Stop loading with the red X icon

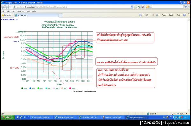pyautogui.click(x=143, y=7)
